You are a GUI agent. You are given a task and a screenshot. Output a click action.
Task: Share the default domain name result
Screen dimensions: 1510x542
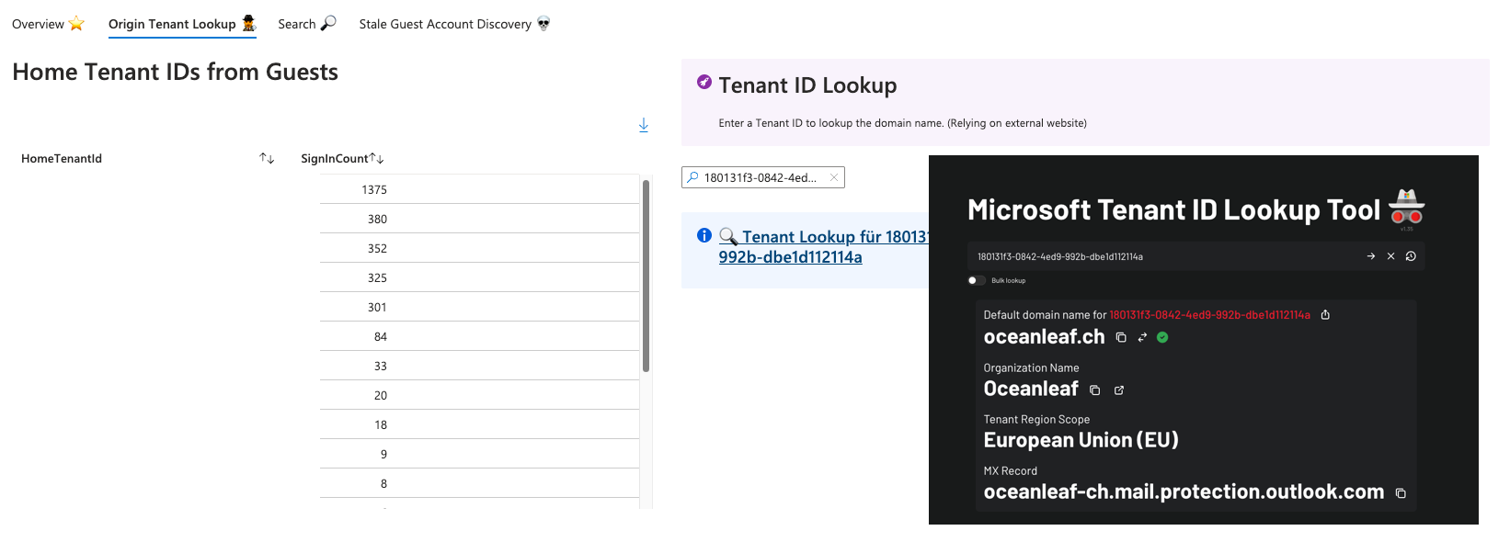[x=1325, y=315]
